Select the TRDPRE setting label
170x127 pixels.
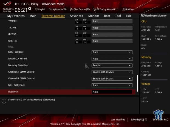(12, 28)
